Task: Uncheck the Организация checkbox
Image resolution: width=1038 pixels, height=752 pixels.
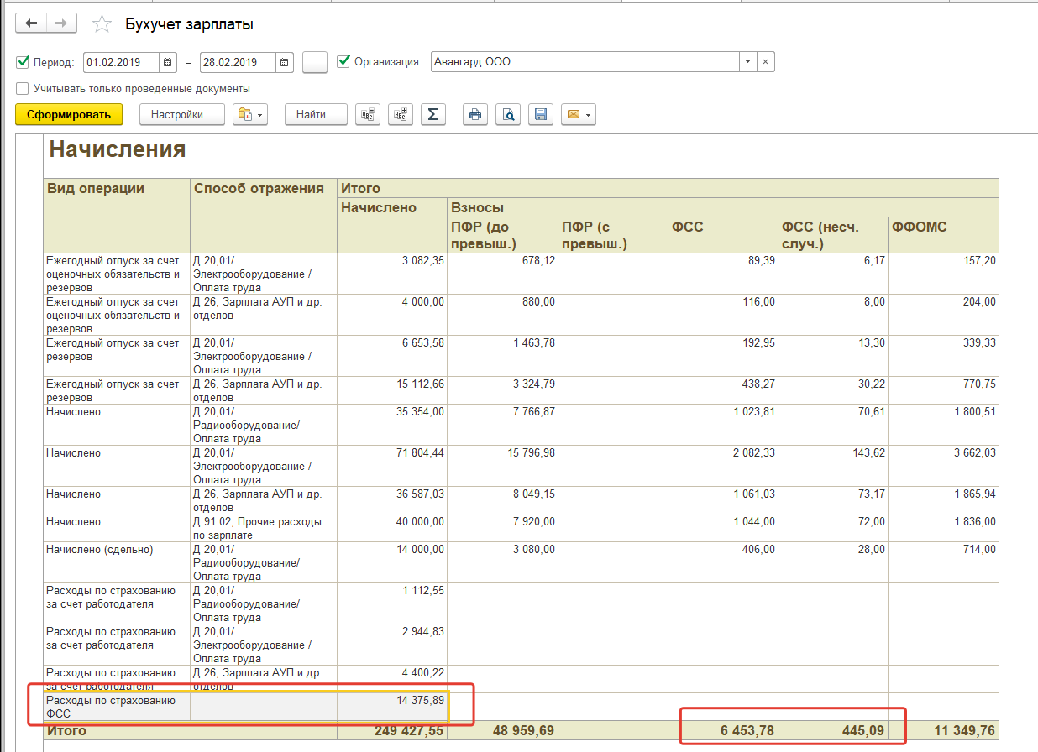Action: click(x=343, y=61)
